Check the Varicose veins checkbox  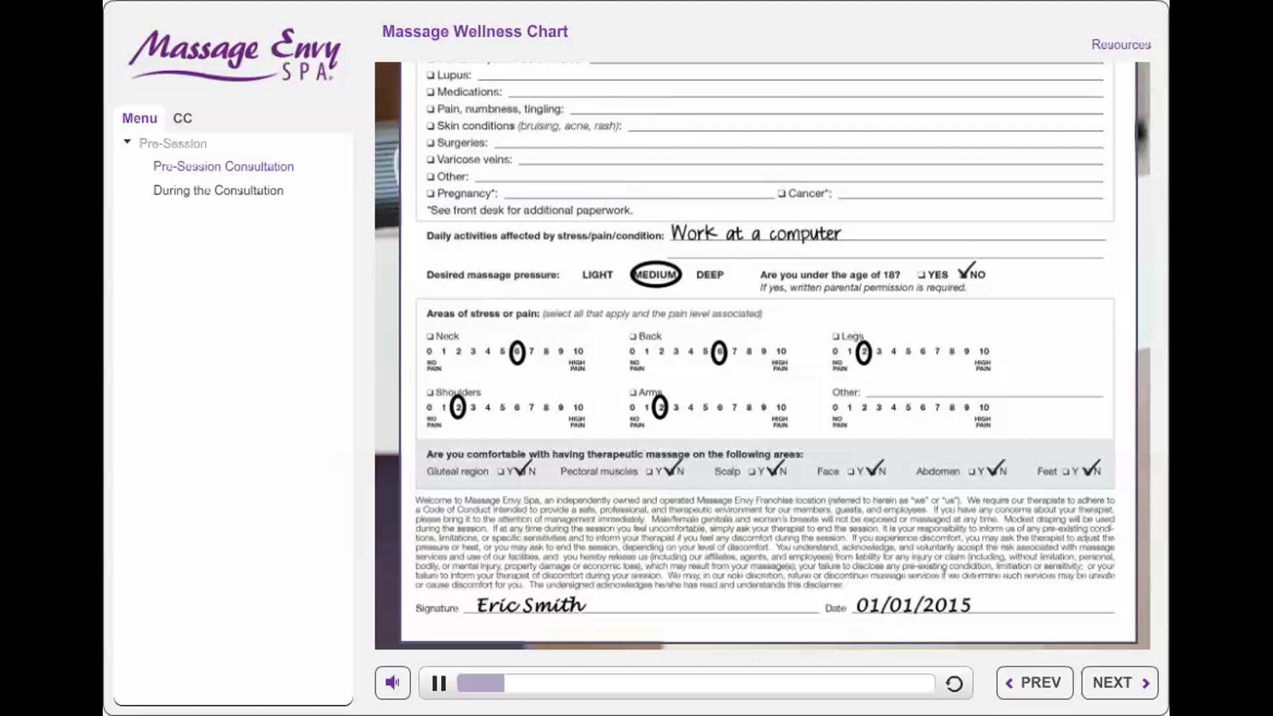pos(431,159)
